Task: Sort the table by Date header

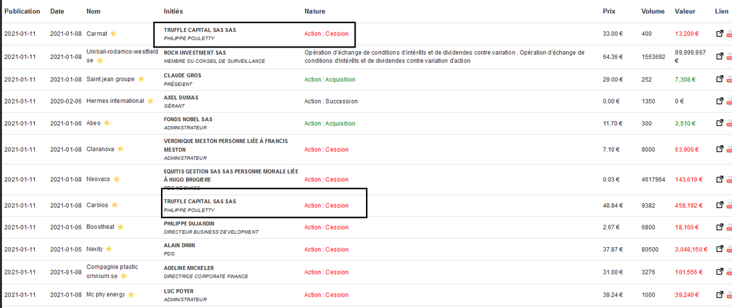Action: tap(57, 12)
